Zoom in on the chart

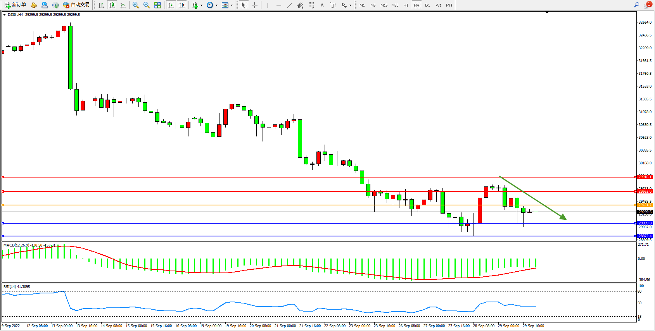pos(136,5)
